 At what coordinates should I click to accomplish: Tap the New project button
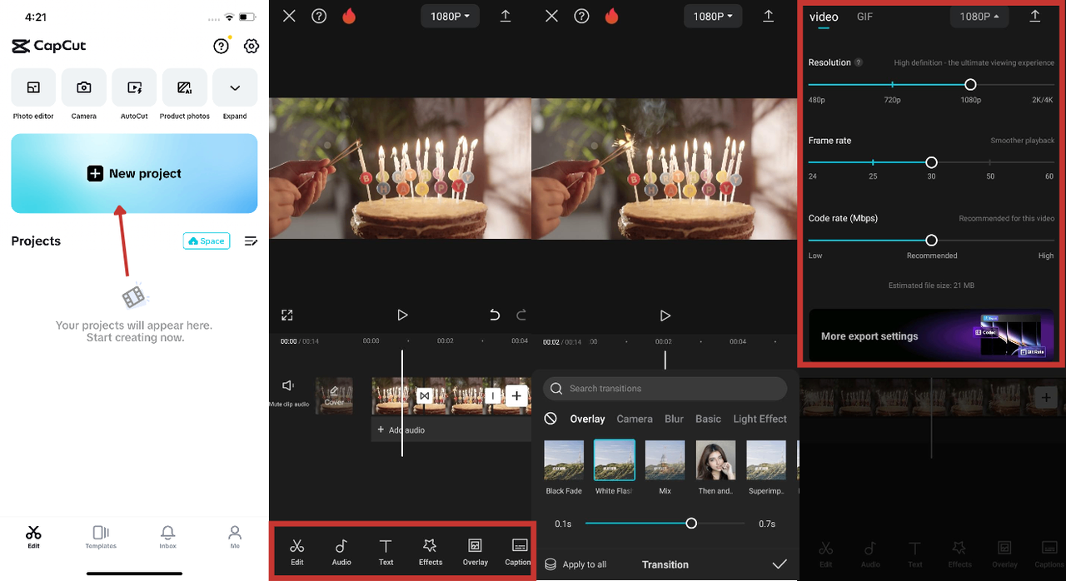[x=134, y=173]
